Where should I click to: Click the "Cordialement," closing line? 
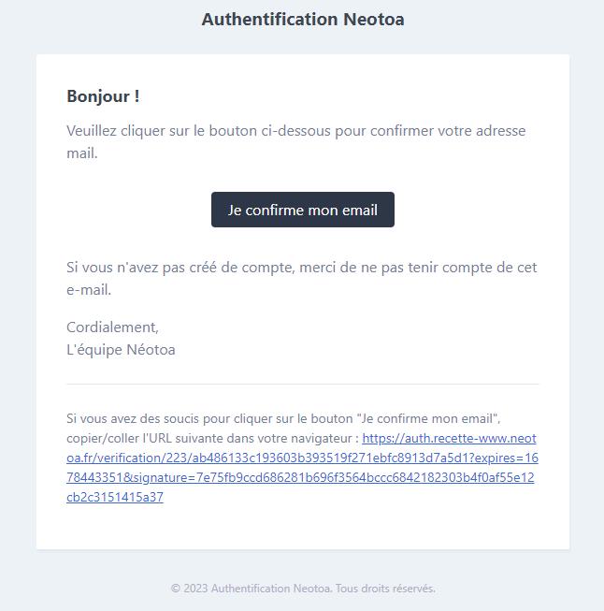[112, 327]
